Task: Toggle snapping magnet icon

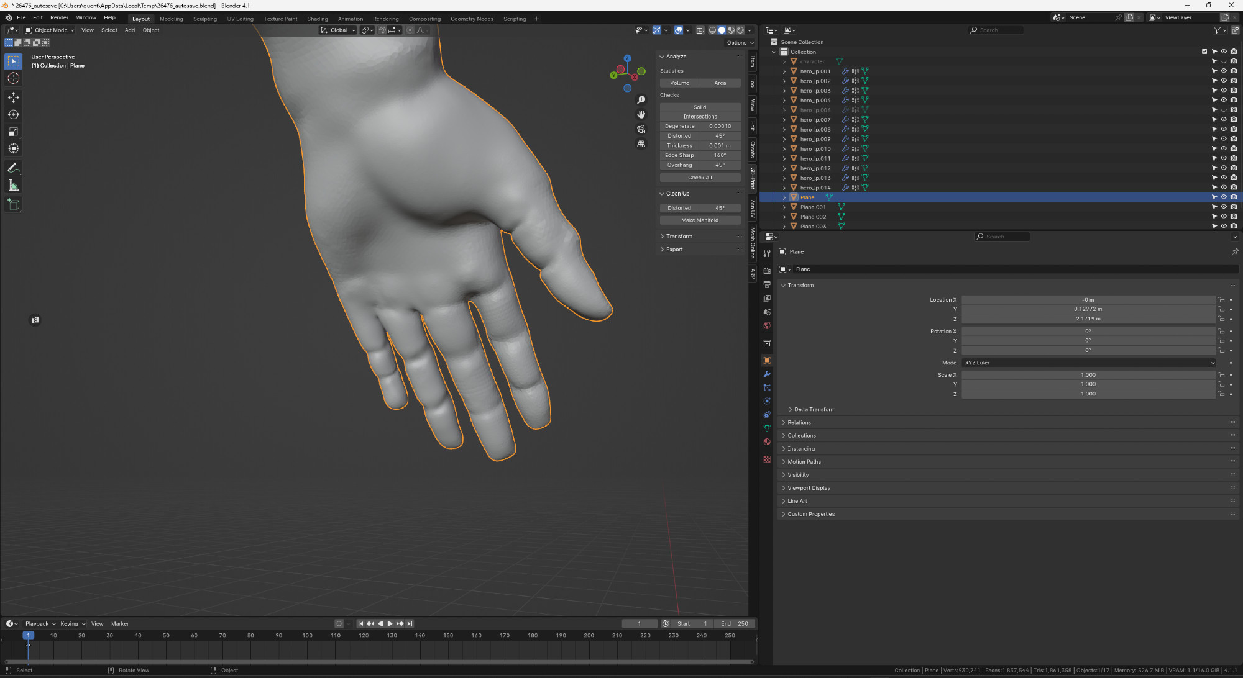Action: click(x=382, y=30)
